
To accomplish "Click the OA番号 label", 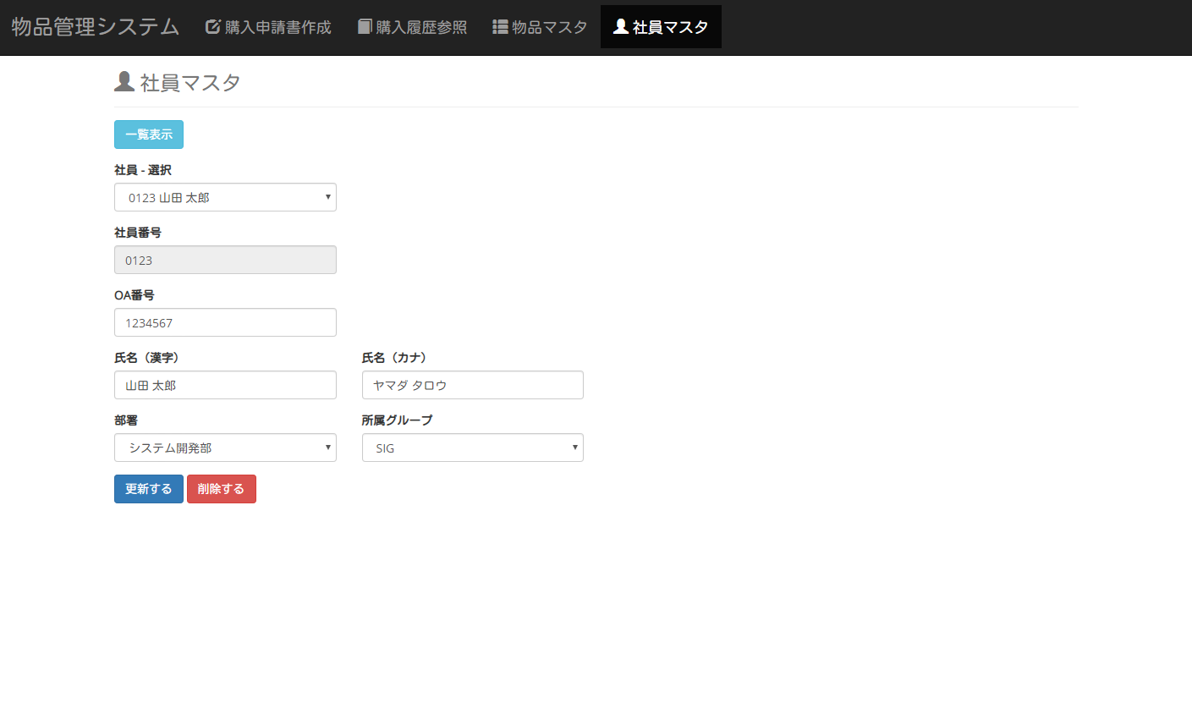I will [x=135, y=295].
